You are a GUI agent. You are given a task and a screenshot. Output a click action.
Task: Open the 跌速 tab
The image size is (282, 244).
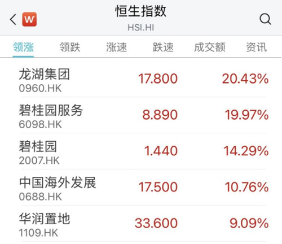point(163,47)
